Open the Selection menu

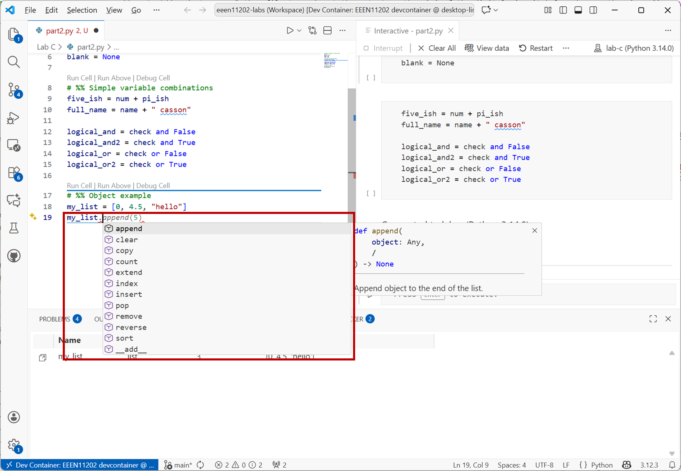click(x=82, y=10)
